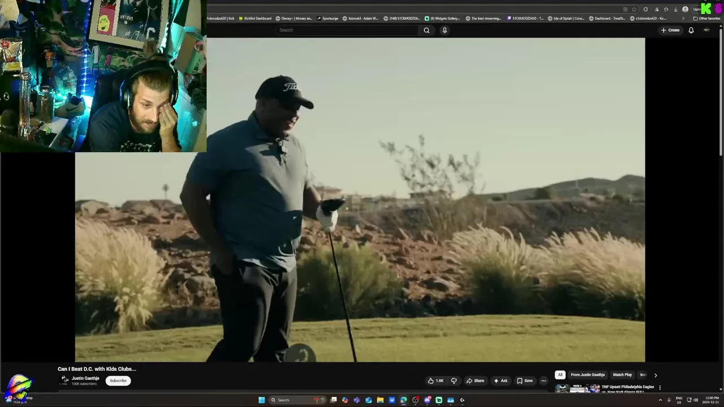
Task: Save the video to a playlist
Action: click(524, 380)
